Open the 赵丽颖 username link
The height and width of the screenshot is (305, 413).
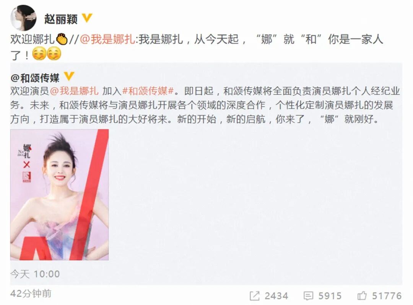61,19
